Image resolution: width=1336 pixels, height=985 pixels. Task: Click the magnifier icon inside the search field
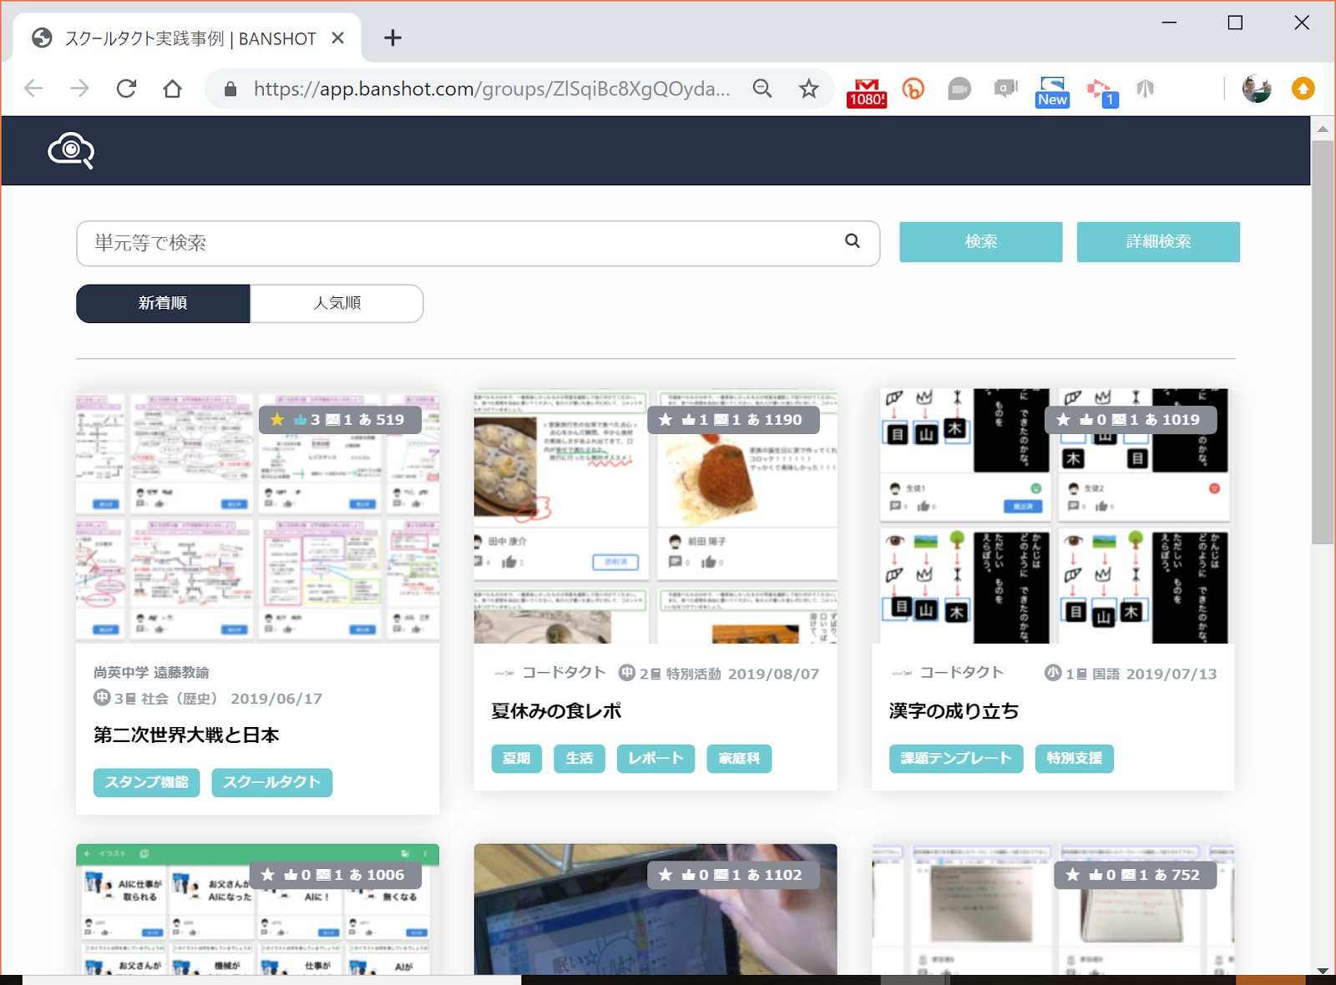click(853, 241)
